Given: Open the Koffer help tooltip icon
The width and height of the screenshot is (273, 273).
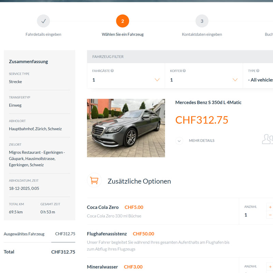Looking at the screenshot, I should click(x=184, y=71).
